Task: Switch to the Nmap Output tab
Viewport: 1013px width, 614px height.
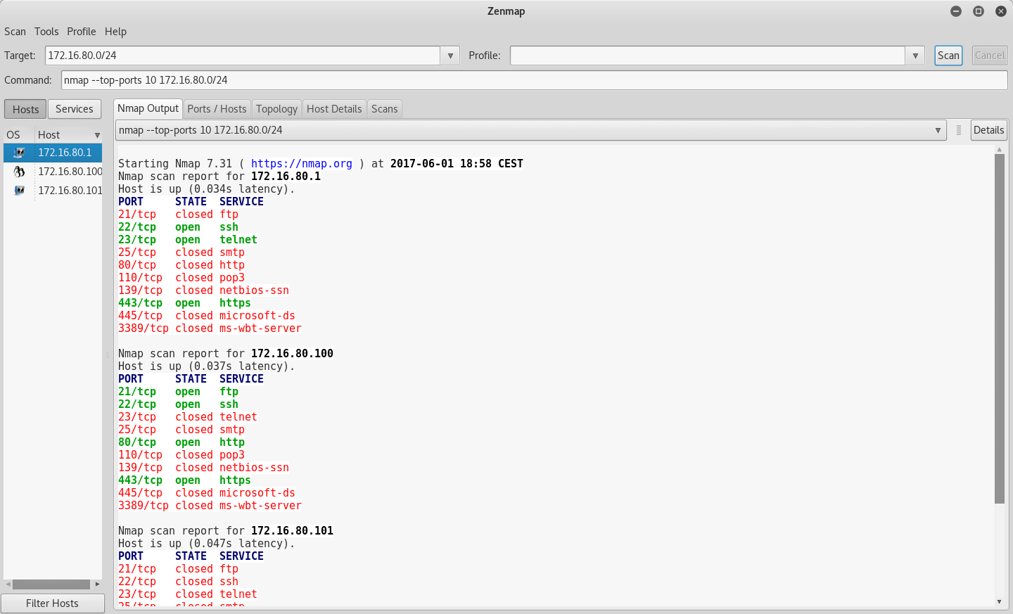Action: (148, 108)
